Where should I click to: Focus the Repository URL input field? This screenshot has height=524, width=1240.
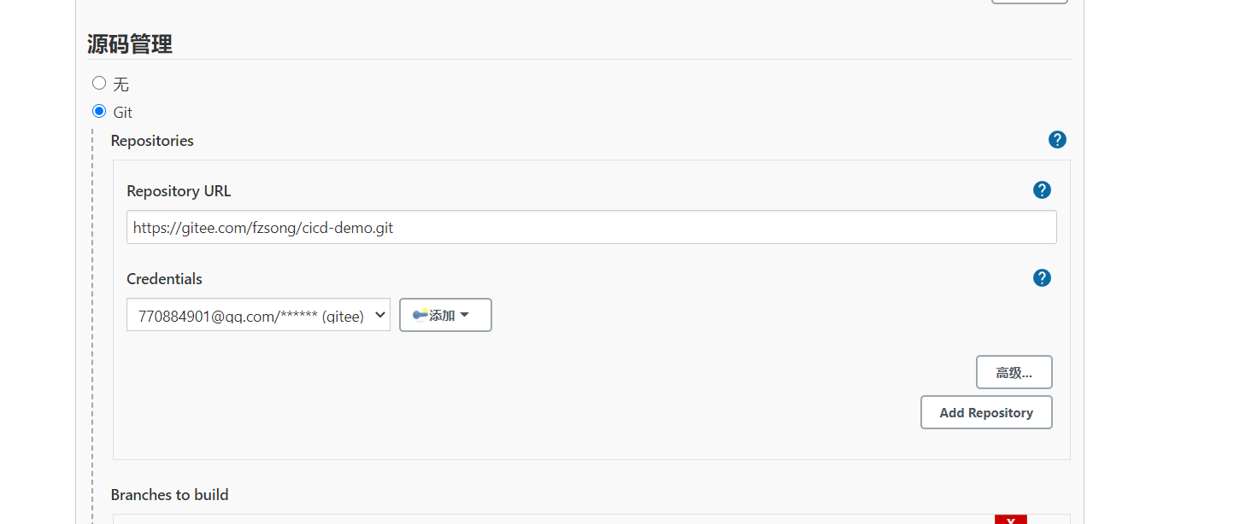(591, 228)
